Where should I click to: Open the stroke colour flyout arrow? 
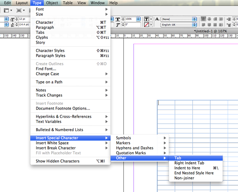point(151,25)
